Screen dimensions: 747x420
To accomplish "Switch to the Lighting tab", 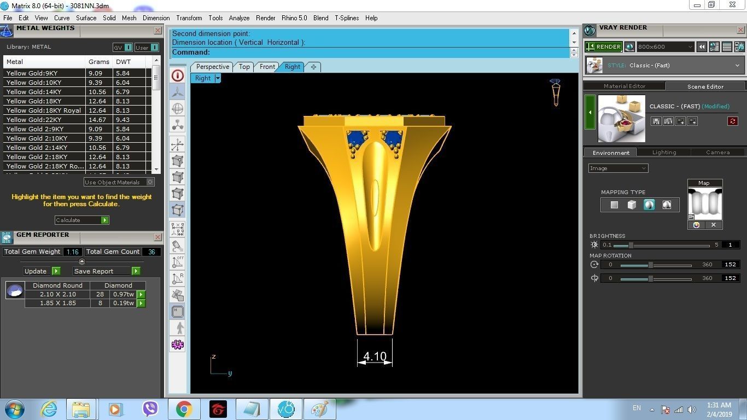I will (x=664, y=153).
